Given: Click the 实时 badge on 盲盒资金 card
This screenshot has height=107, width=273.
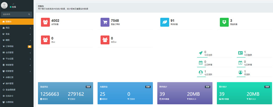Looking at the screenshot, I should point(88,87).
